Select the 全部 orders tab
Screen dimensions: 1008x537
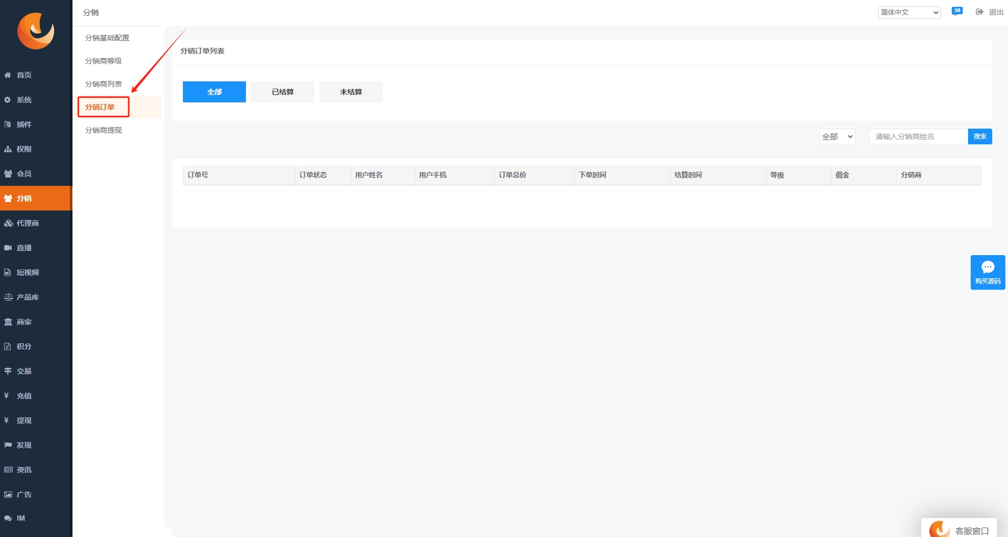[x=214, y=92]
